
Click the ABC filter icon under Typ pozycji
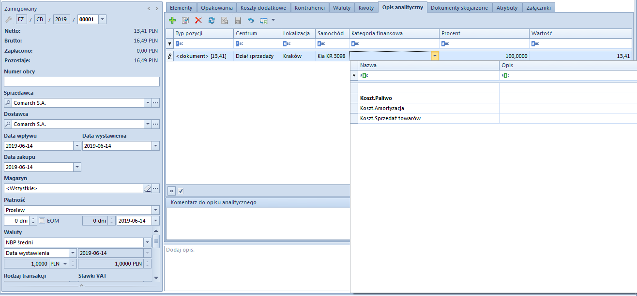coord(179,43)
